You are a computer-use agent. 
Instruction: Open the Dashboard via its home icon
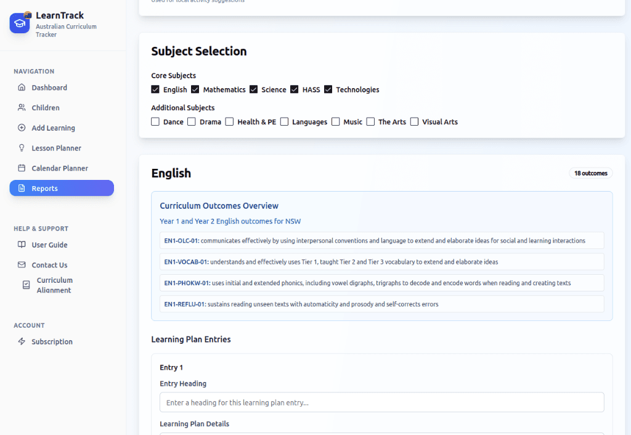click(22, 87)
